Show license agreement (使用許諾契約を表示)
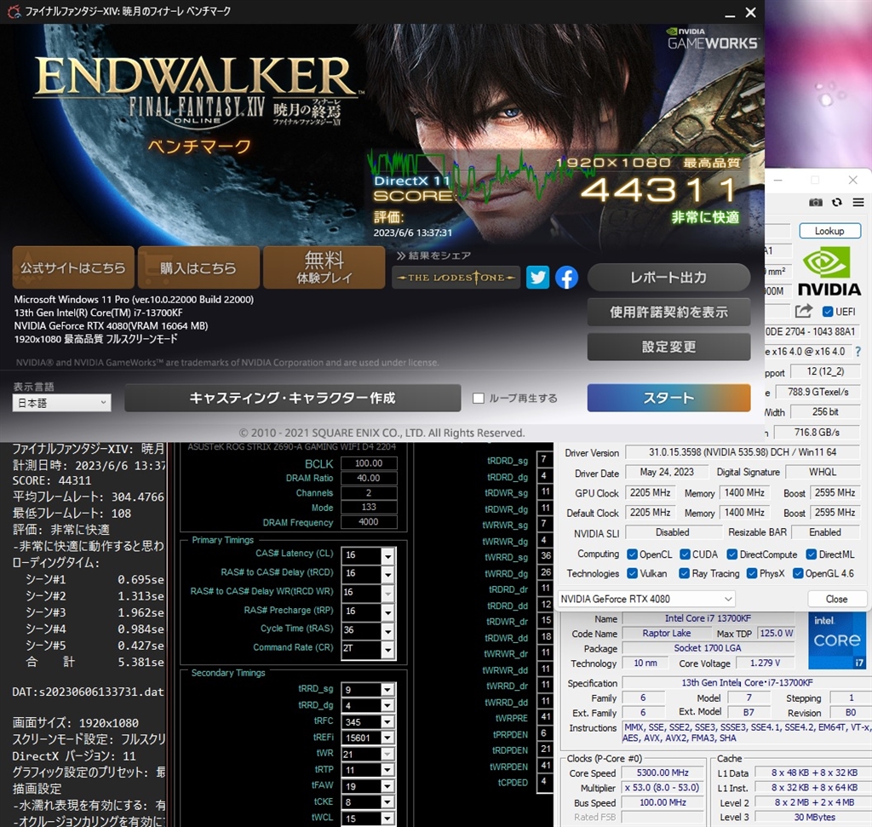 pyautogui.click(x=668, y=312)
